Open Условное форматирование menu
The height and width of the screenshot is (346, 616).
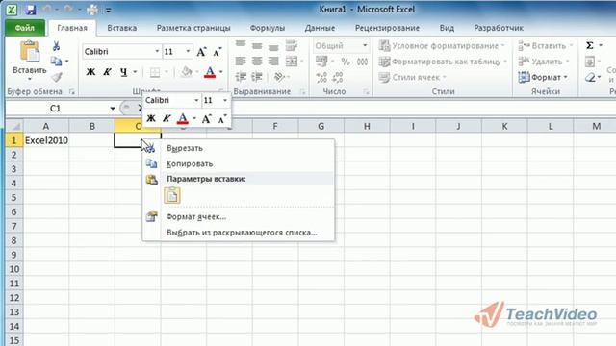tap(442, 46)
